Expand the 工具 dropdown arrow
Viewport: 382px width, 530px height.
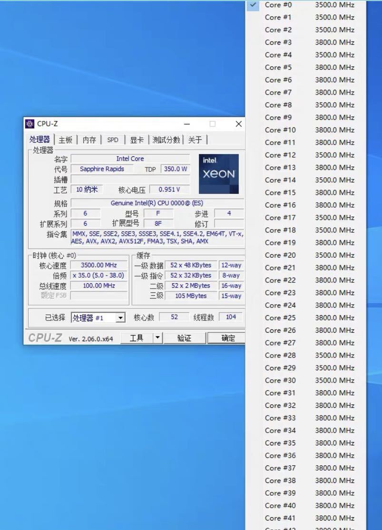click(157, 338)
